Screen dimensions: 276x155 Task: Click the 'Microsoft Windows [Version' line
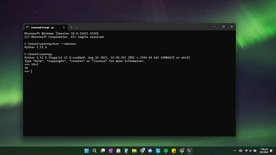coord(61,34)
